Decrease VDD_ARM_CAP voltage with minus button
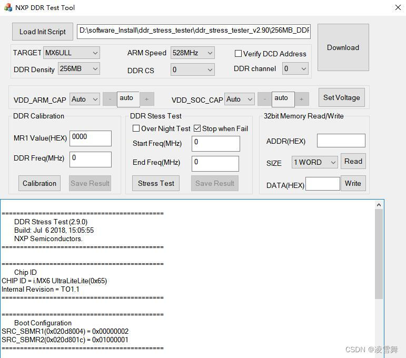The width and height of the screenshot is (406, 358). click(110, 99)
